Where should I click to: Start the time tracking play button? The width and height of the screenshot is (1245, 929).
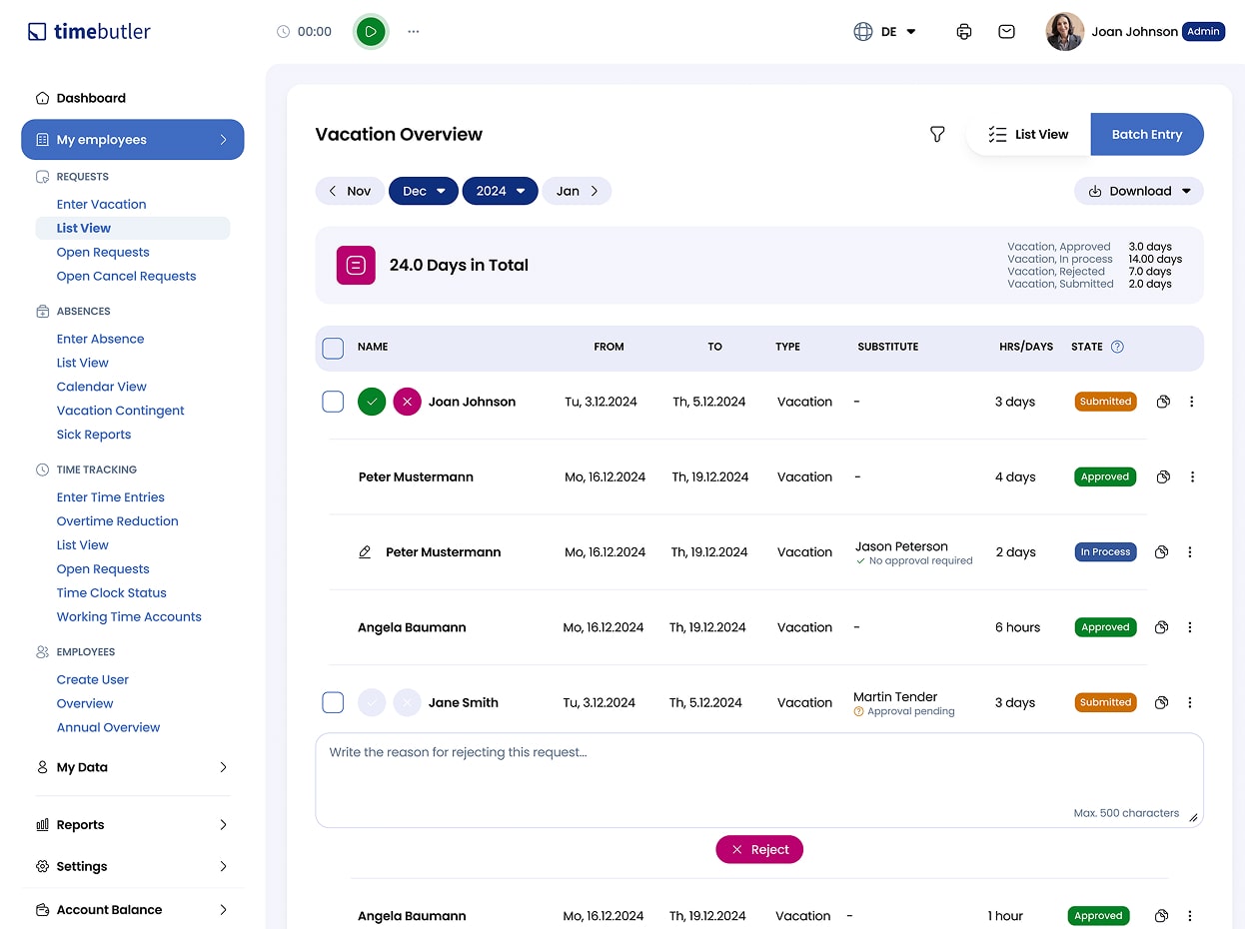click(x=371, y=32)
